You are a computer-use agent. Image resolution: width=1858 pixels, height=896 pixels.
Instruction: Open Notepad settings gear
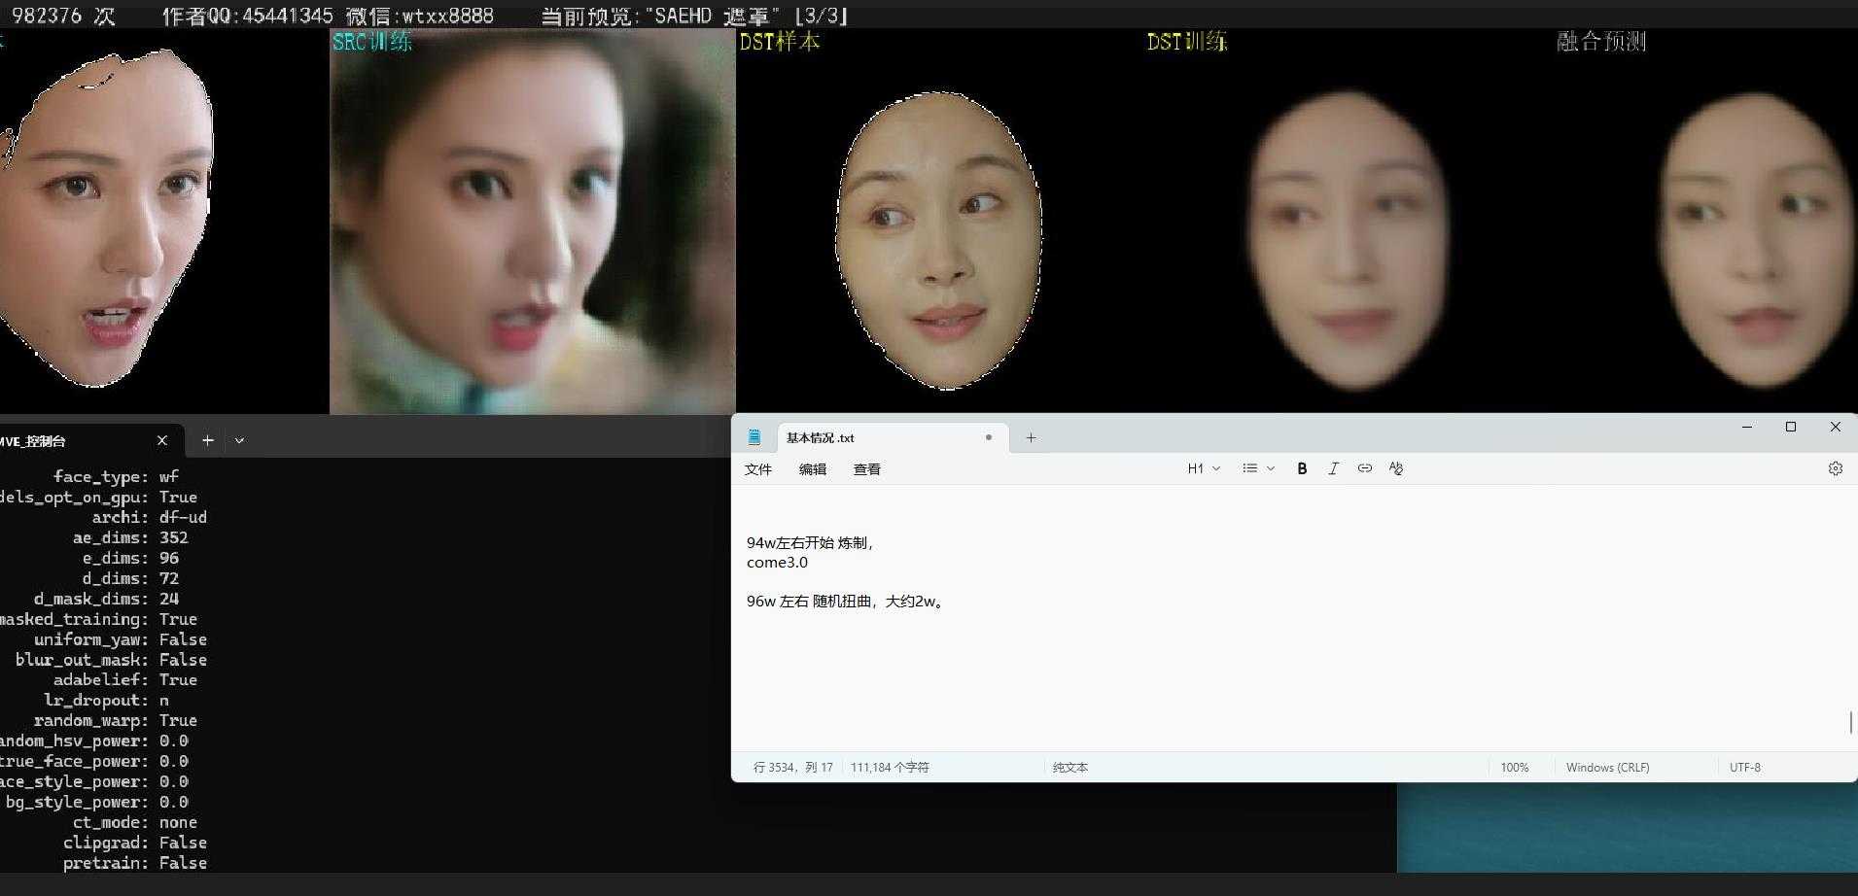pyautogui.click(x=1836, y=468)
